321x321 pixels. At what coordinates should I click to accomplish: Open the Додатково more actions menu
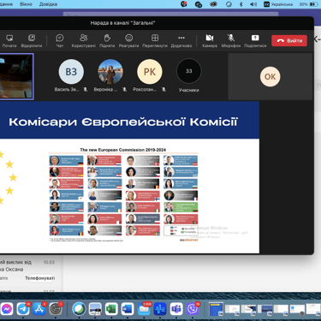point(181,41)
